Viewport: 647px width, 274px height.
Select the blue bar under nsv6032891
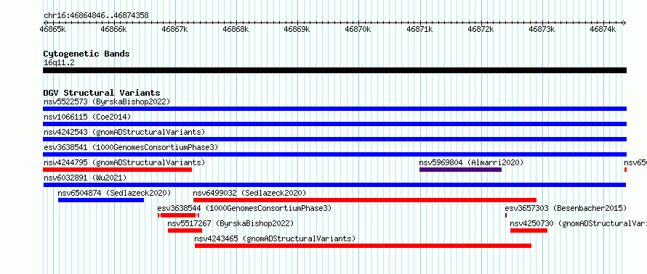334,185
